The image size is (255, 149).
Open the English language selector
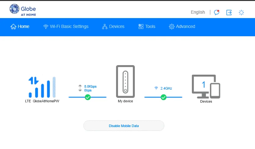point(198,12)
